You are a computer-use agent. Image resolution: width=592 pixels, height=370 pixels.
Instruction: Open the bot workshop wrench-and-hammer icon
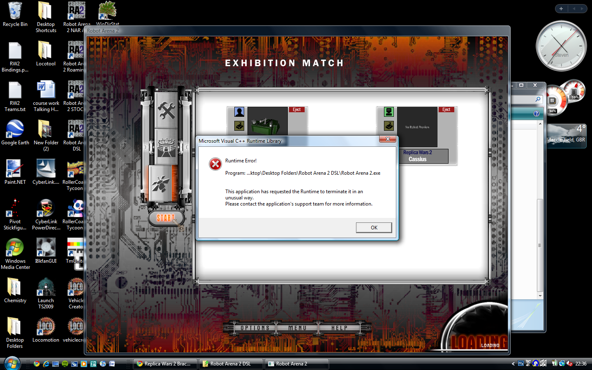pyautogui.click(x=166, y=111)
